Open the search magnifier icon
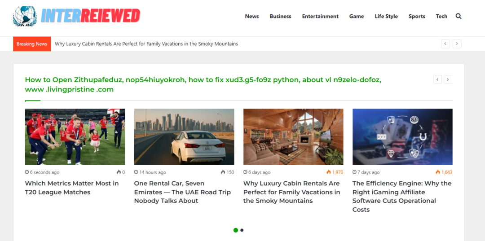Image resolution: width=485 pixels, height=241 pixels. (x=459, y=16)
